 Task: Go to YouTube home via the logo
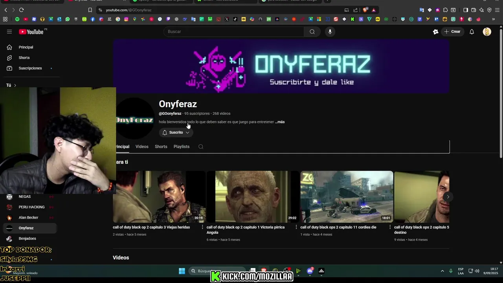[31, 32]
